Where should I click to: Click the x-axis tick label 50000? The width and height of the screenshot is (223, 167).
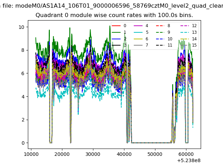155,154
